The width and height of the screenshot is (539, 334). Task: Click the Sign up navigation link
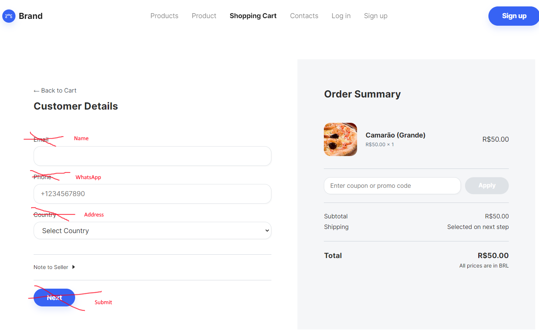pos(376,16)
